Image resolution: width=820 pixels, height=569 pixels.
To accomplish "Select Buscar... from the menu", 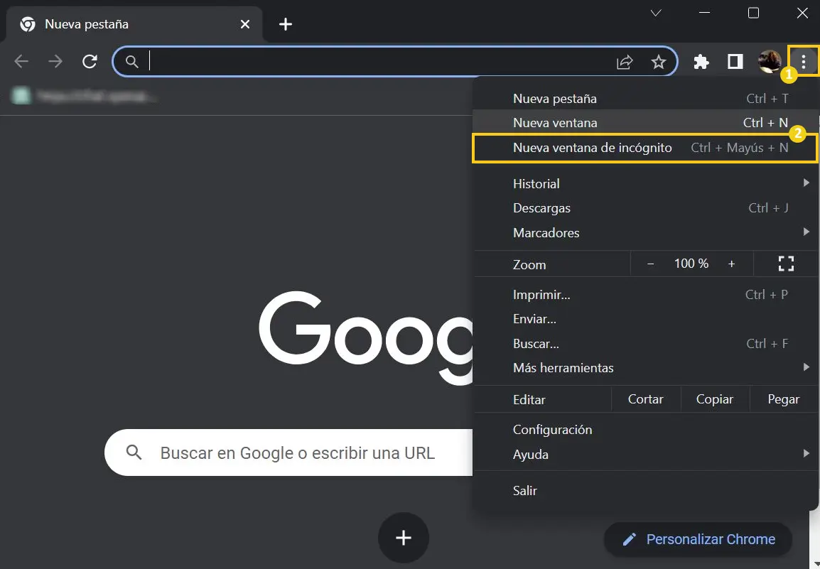I will point(646,344).
